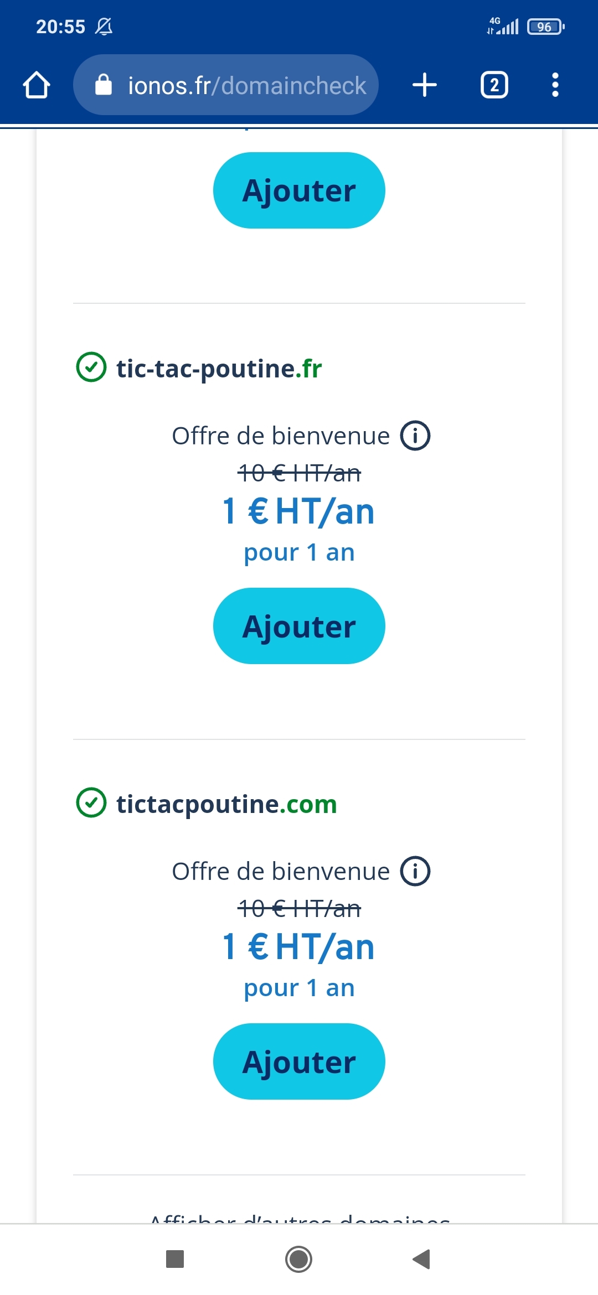
Task: Open the browser three-dot menu
Action: point(555,85)
